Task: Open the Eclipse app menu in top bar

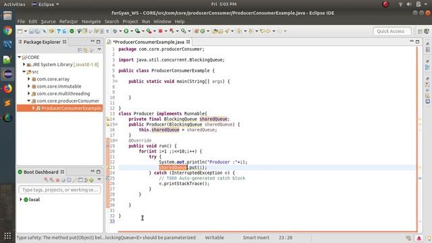Action: tap(45, 4)
